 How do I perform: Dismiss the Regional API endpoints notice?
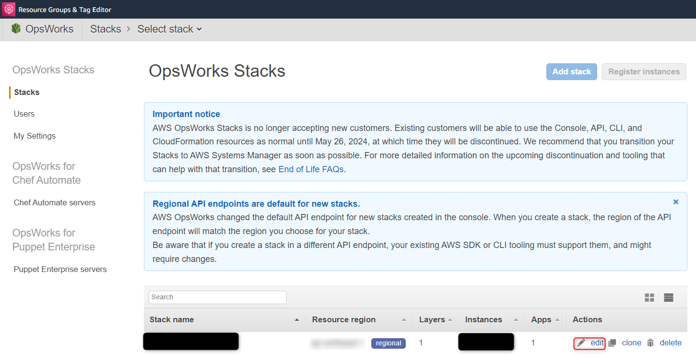tap(675, 201)
